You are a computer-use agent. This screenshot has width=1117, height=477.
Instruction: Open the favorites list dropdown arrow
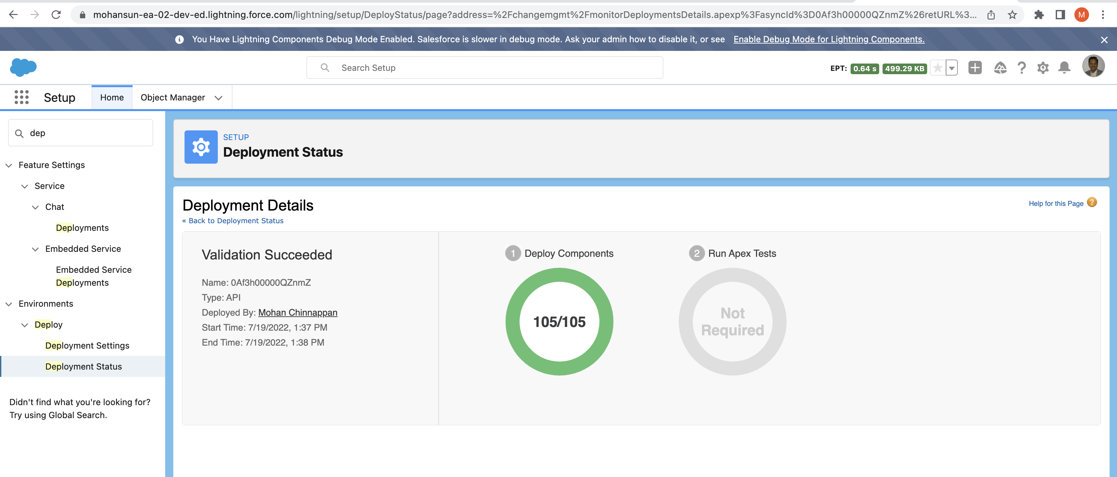952,68
